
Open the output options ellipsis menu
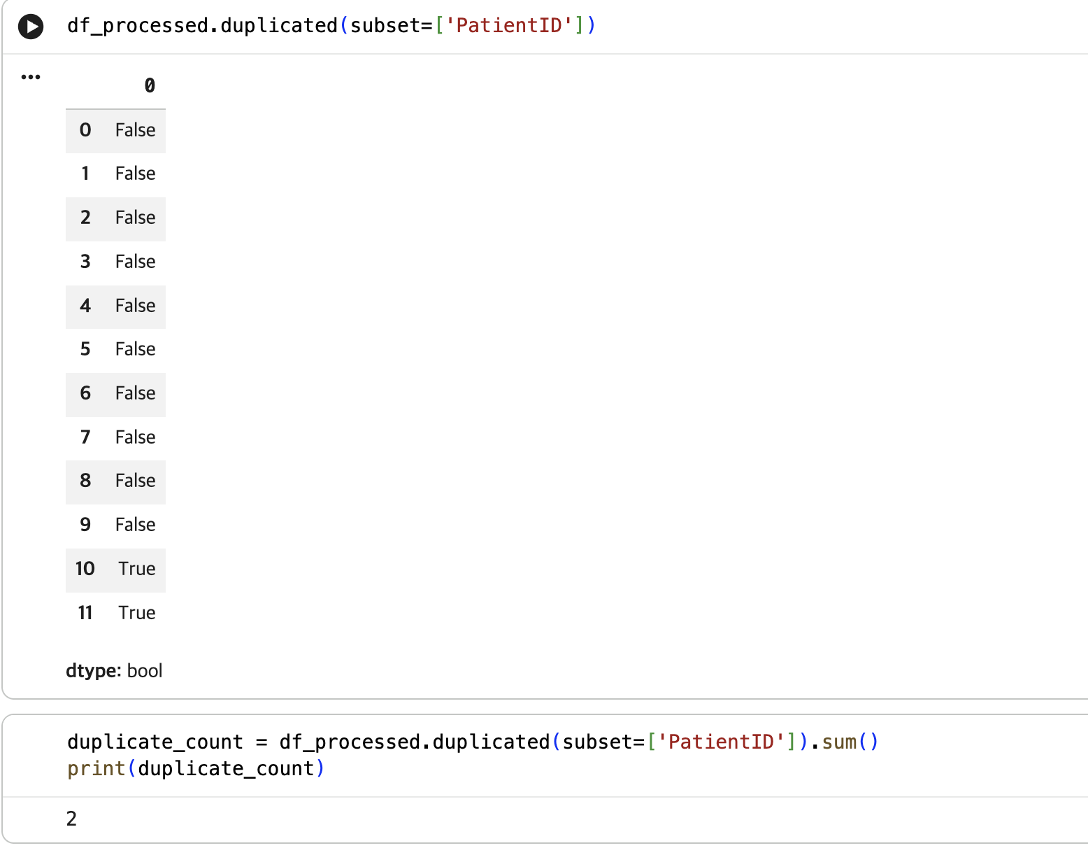tap(31, 77)
